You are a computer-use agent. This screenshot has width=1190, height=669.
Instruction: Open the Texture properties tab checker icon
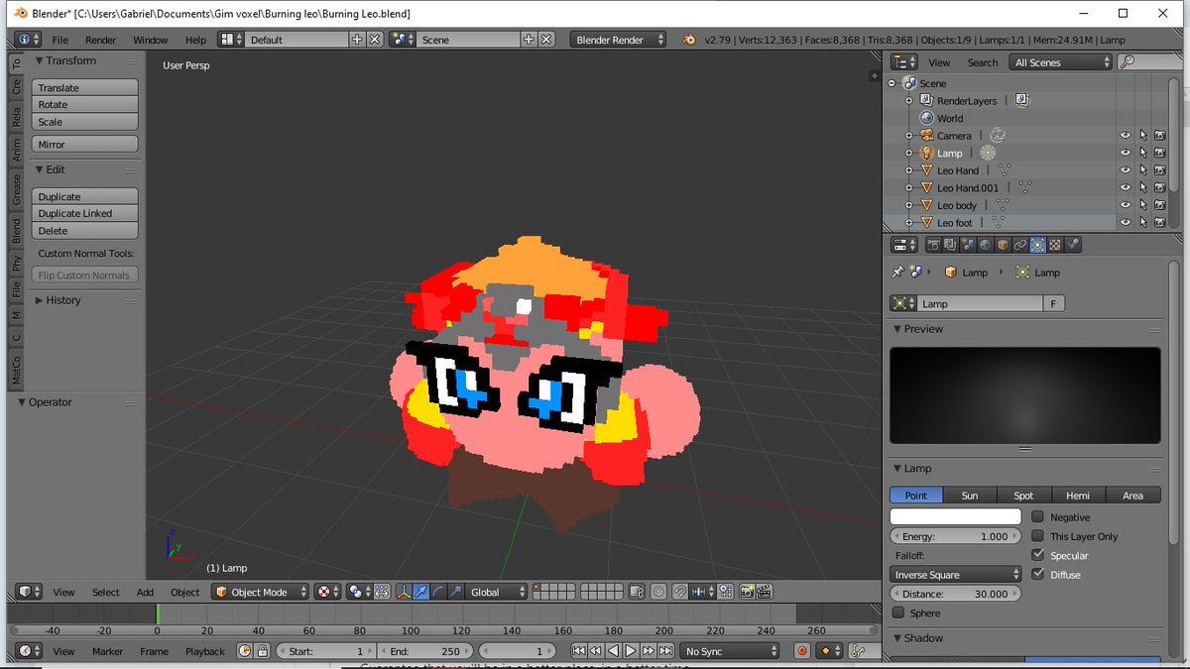coord(1055,245)
